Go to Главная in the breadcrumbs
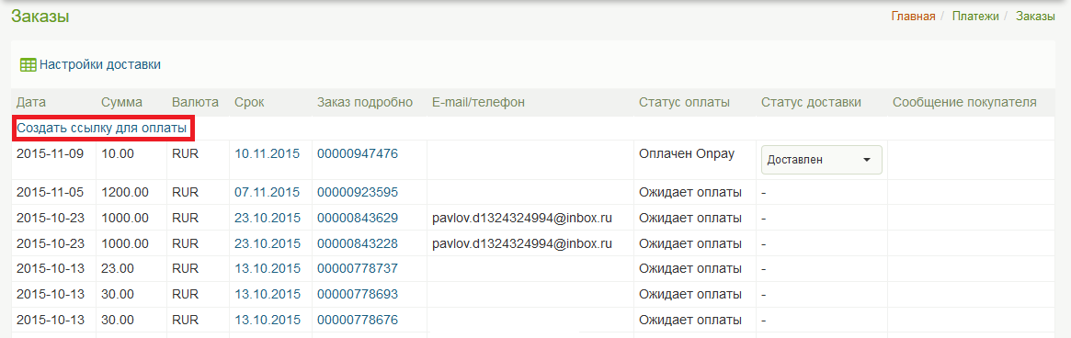The image size is (1071, 338). point(913,17)
